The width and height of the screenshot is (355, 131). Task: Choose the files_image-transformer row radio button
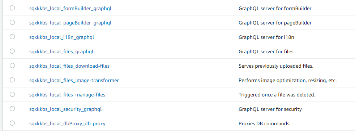(x=12, y=80)
